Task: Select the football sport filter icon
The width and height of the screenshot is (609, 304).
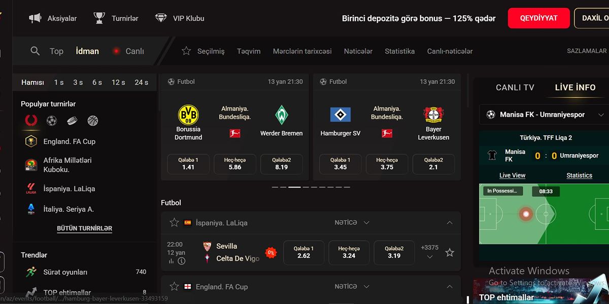Action: tap(52, 121)
